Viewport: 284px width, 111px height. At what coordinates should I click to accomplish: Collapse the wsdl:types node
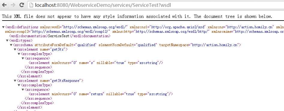(x=7, y=40)
